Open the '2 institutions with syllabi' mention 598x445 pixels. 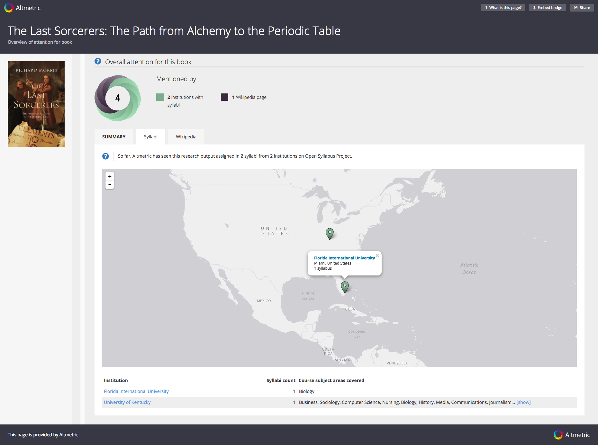click(x=185, y=101)
